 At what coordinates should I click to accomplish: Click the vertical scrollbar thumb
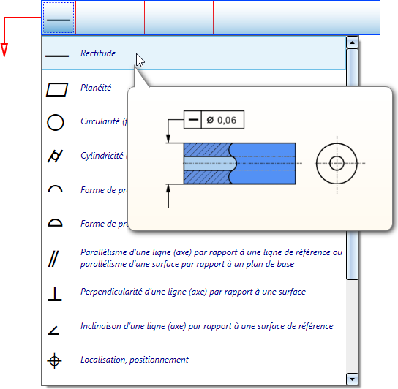point(352,164)
